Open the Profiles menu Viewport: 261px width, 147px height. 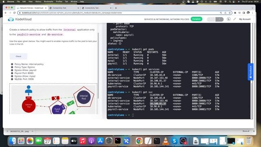pyautogui.click(x=59, y=2)
